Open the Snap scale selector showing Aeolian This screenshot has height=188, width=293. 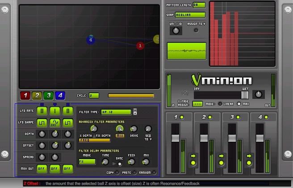click(190, 15)
